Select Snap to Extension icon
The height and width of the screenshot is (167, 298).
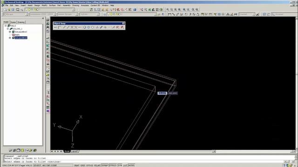click(x=80, y=27)
